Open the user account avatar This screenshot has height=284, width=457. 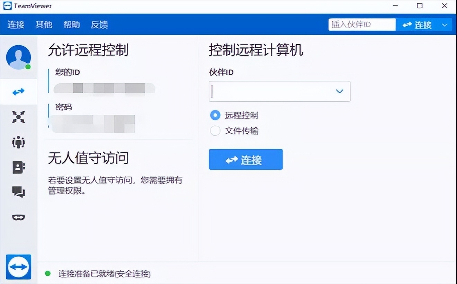[x=18, y=57]
